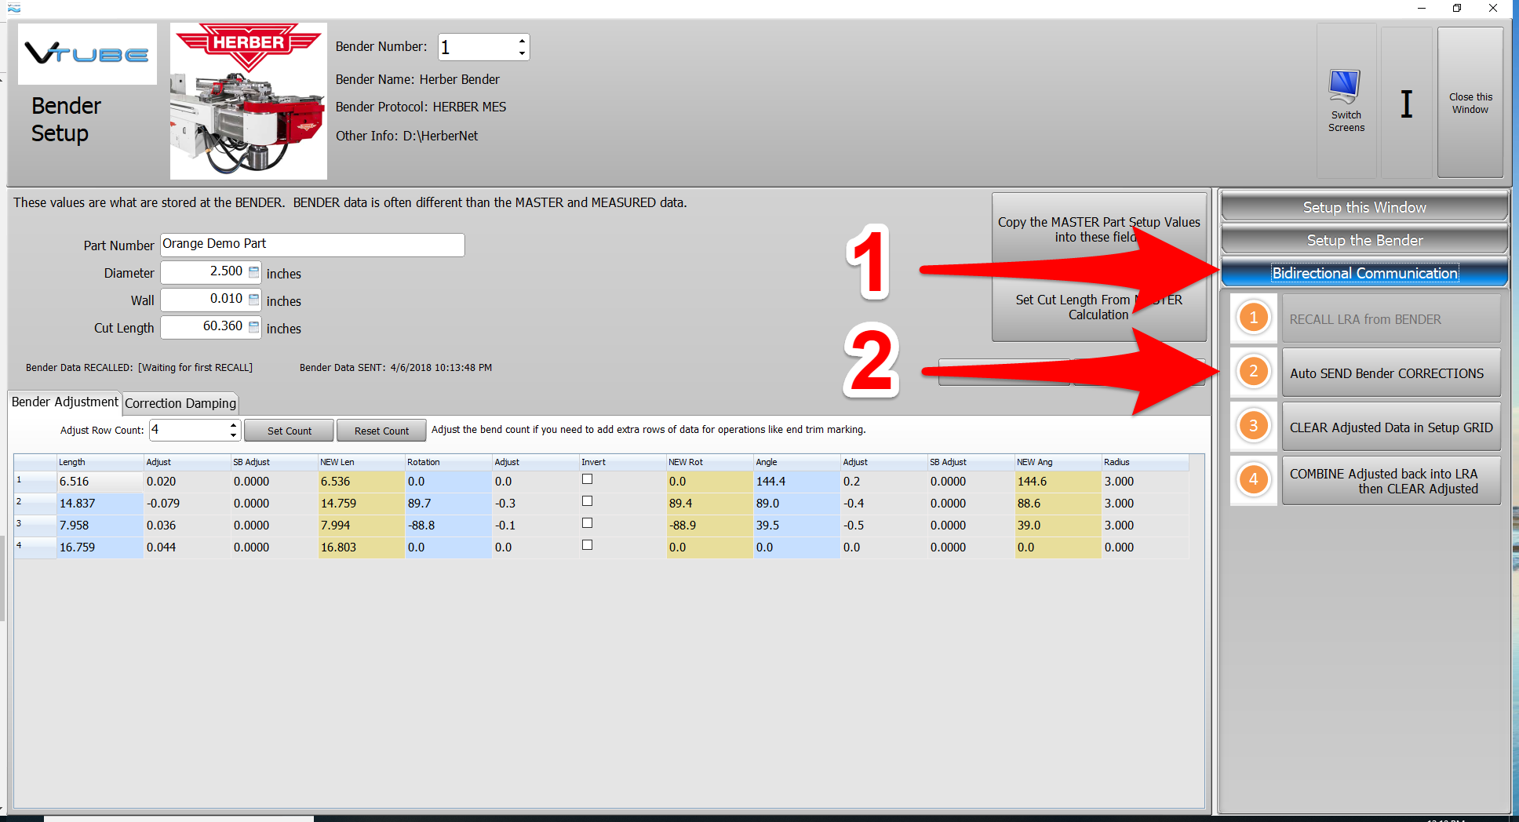Click the orange circle number 3 icon

pyautogui.click(x=1253, y=426)
